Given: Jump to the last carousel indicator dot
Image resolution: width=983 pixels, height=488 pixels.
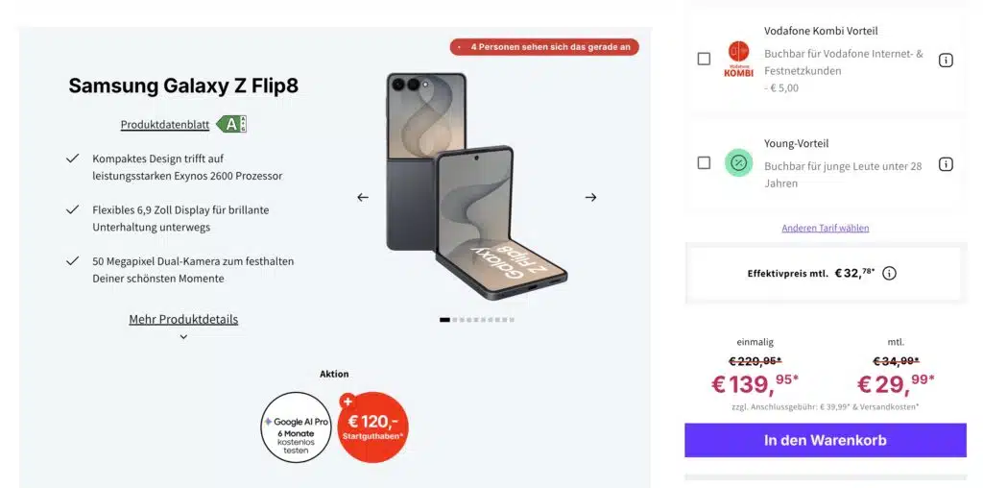Looking at the screenshot, I should 512,320.
